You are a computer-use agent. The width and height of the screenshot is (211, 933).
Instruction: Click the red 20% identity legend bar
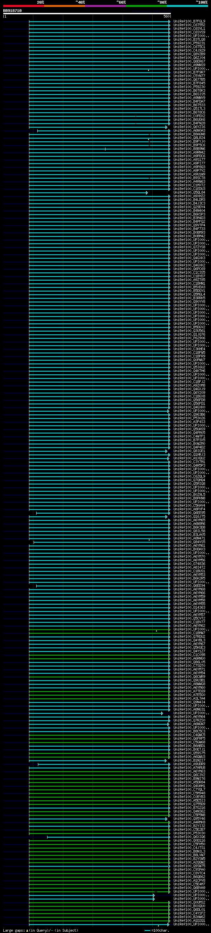23,6
